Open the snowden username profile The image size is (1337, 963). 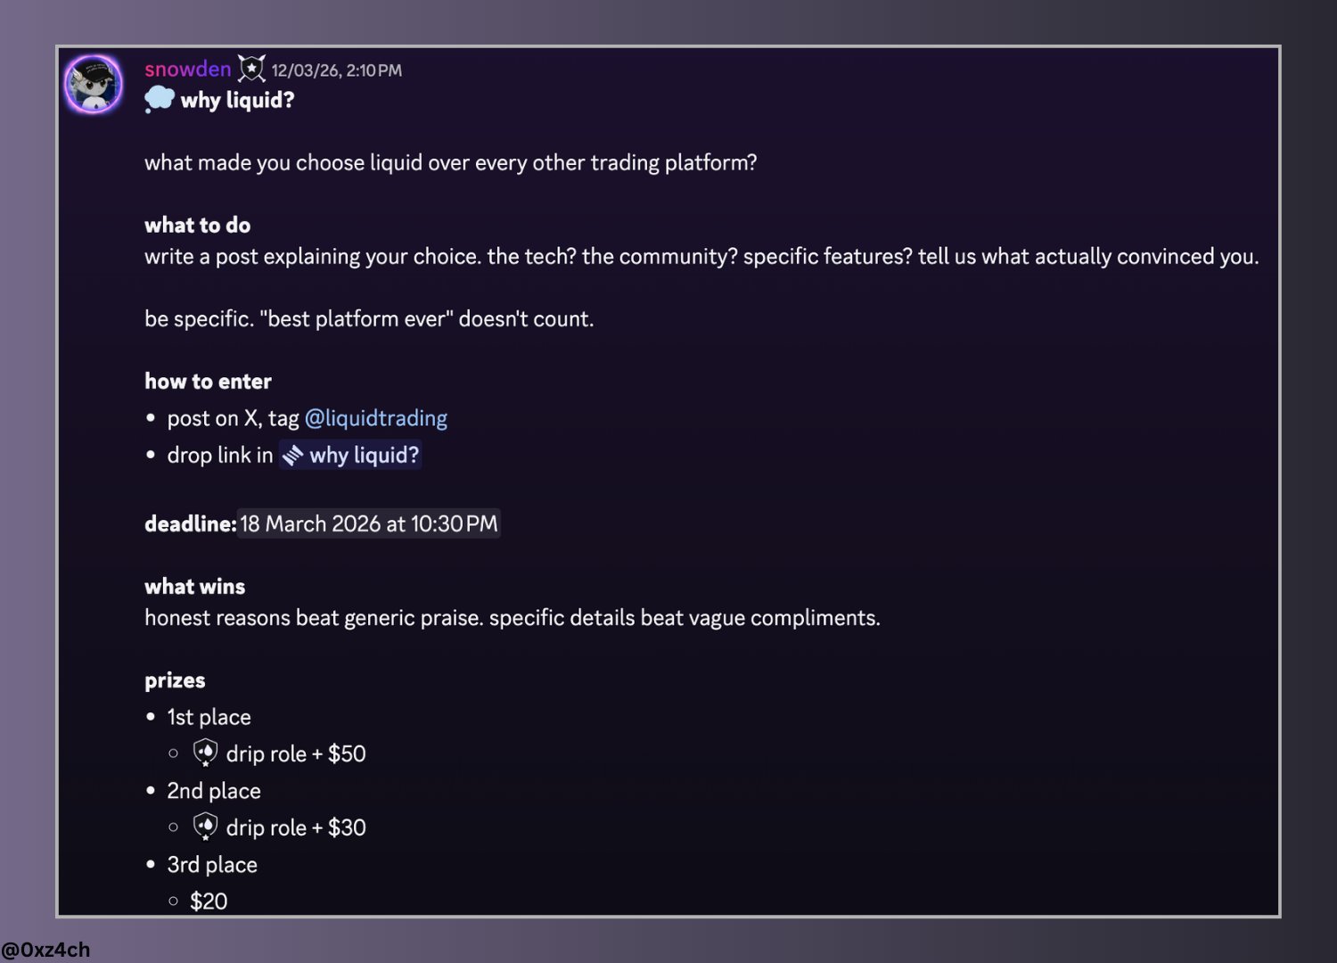pos(187,70)
